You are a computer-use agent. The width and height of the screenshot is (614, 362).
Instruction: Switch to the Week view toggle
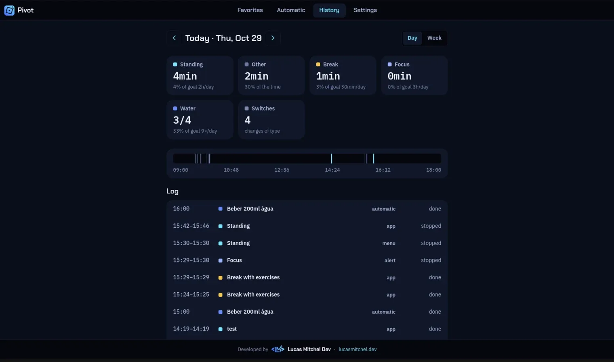(x=434, y=38)
